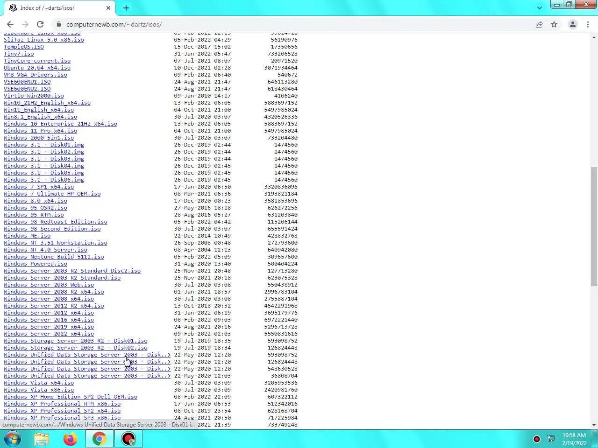Viewport: 598px width, 448px height.
Task: Download Windows 7 SP1 x64.iso
Action: point(39,187)
